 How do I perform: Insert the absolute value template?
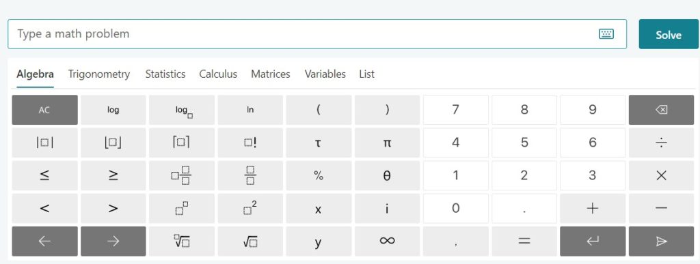[x=44, y=143]
